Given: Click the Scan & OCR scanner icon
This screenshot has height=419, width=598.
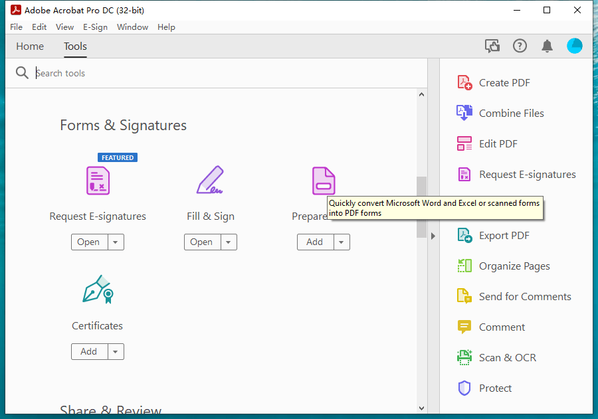Looking at the screenshot, I should 464,357.
